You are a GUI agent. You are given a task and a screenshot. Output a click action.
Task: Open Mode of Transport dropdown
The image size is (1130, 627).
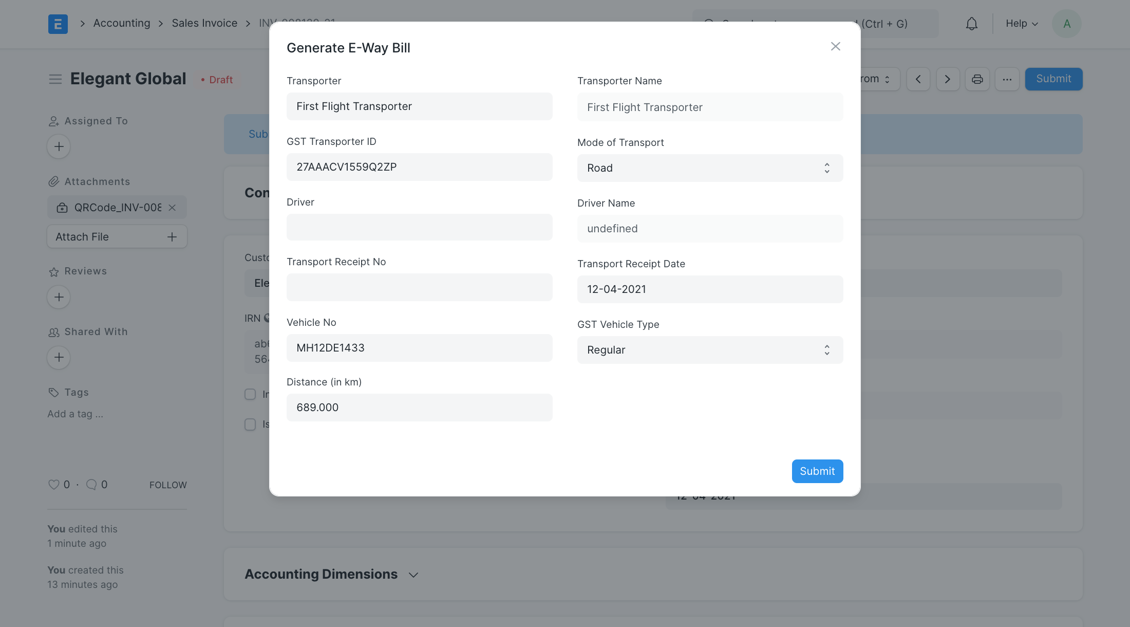(x=710, y=168)
